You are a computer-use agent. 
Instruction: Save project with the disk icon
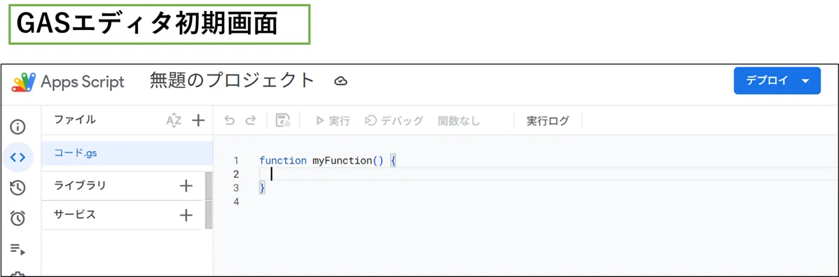click(x=283, y=120)
